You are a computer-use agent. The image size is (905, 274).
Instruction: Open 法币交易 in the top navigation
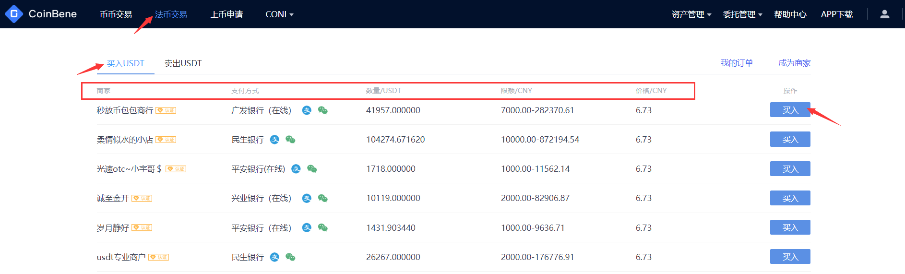click(171, 14)
